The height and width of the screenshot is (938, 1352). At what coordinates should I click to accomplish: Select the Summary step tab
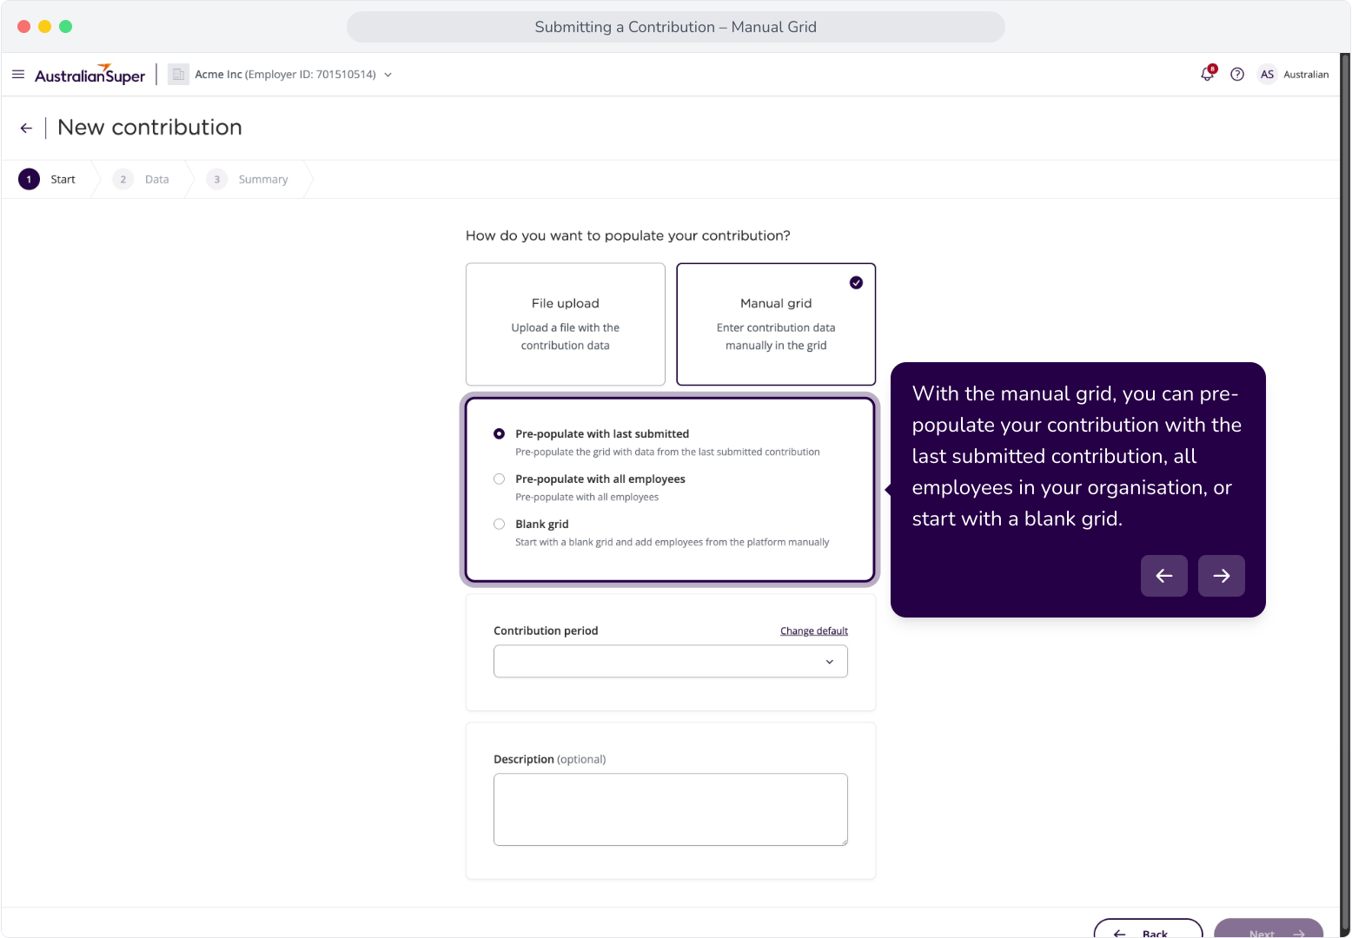point(249,180)
